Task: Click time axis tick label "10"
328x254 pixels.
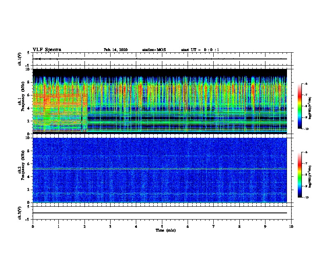Action: coord(291,226)
